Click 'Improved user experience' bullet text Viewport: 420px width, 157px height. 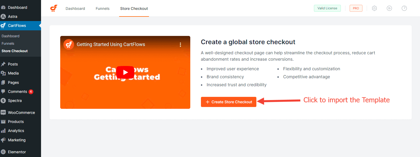[x=233, y=69]
